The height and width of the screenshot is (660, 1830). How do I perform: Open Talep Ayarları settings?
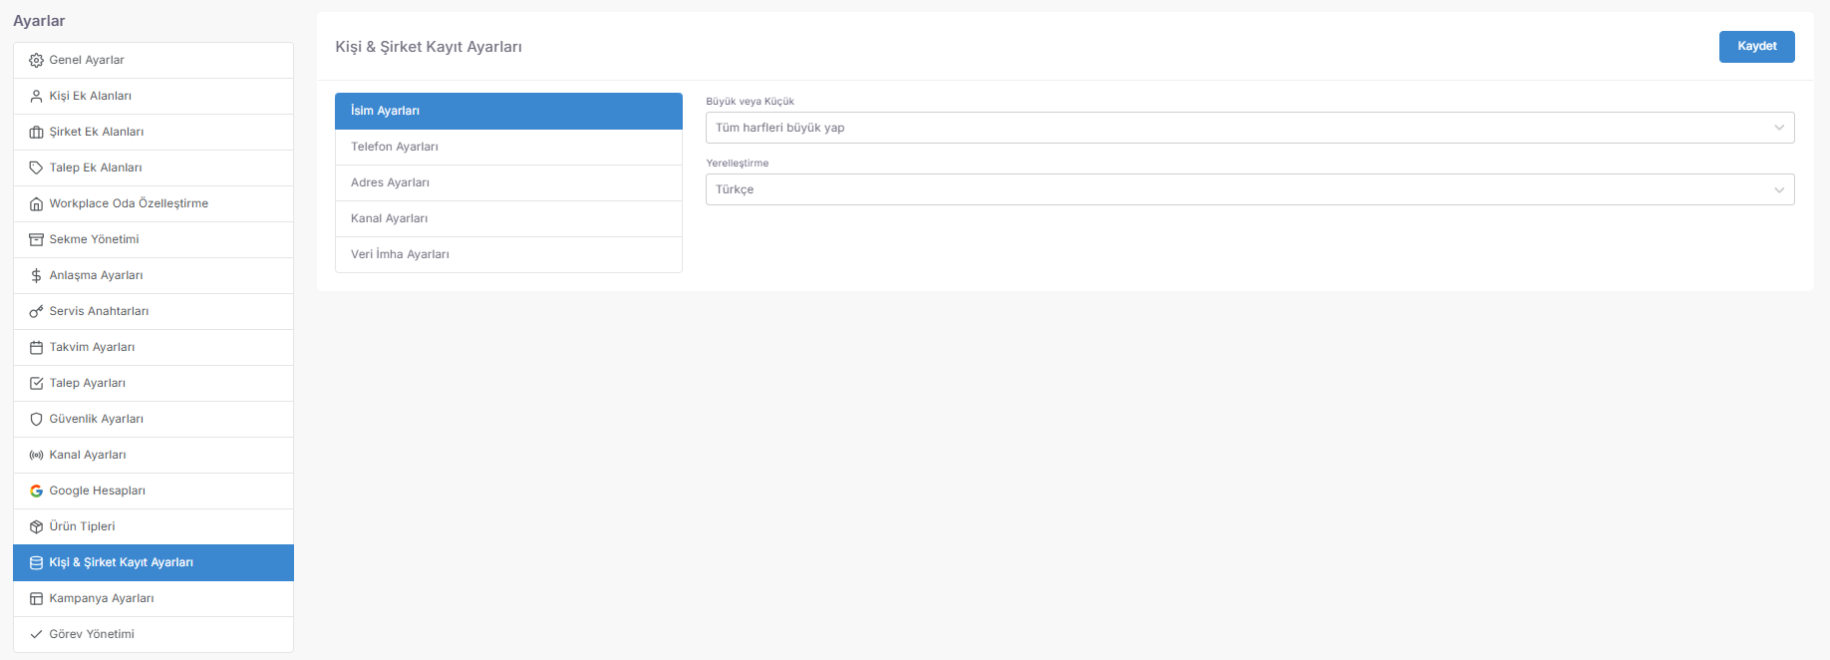coord(153,383)
